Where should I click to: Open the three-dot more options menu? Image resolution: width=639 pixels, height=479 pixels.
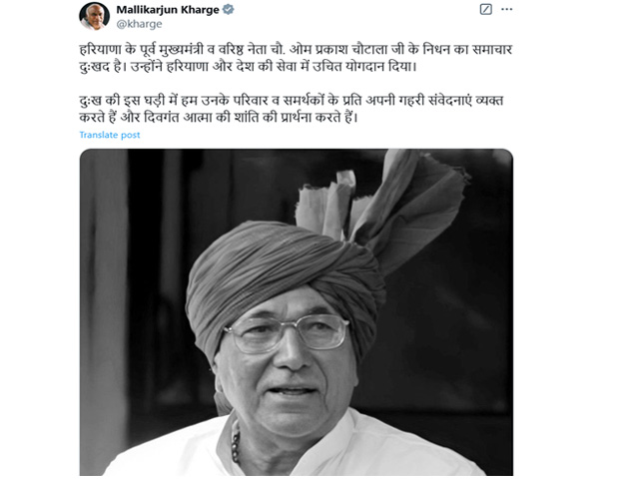[x=506, y=9]
